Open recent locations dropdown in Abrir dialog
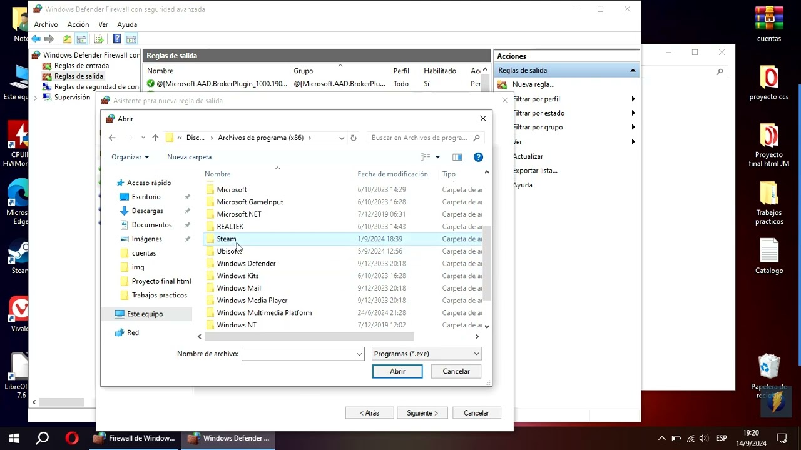This screenshot has width=801, height=450. [x=143, y=137]
